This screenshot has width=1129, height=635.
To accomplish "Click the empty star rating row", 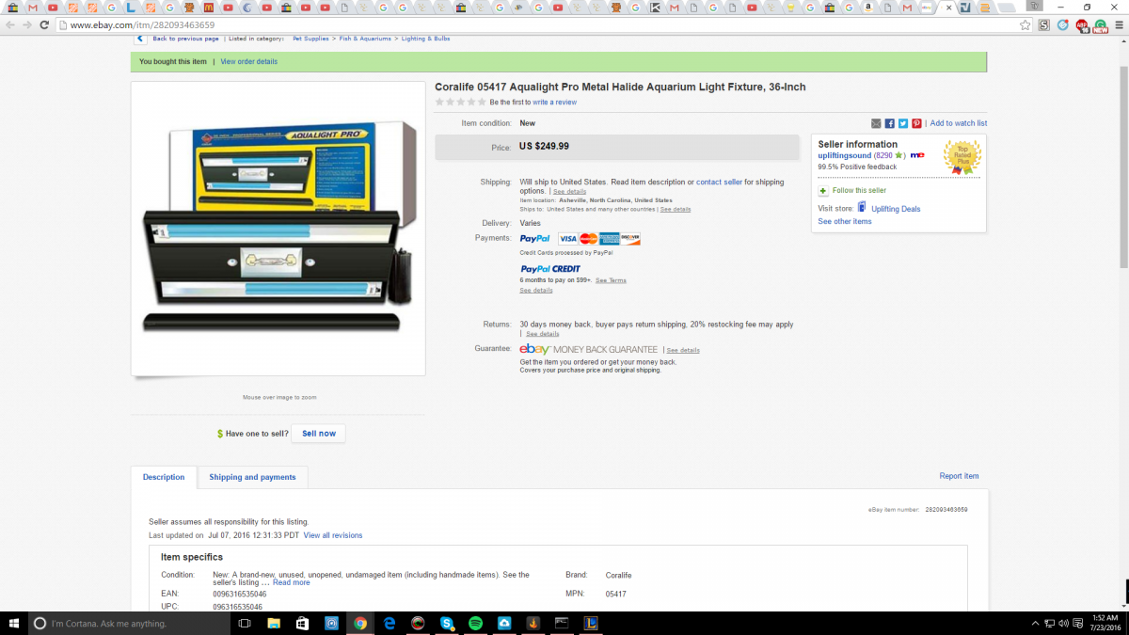I will pyautogui.click(x=461, y=102).
